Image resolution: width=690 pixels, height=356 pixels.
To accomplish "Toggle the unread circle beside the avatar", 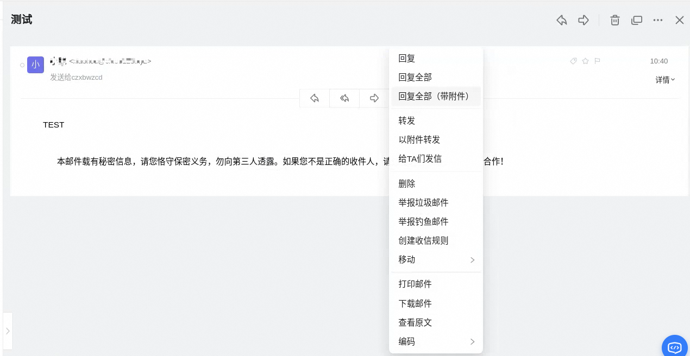I will (x=22, y=65).
